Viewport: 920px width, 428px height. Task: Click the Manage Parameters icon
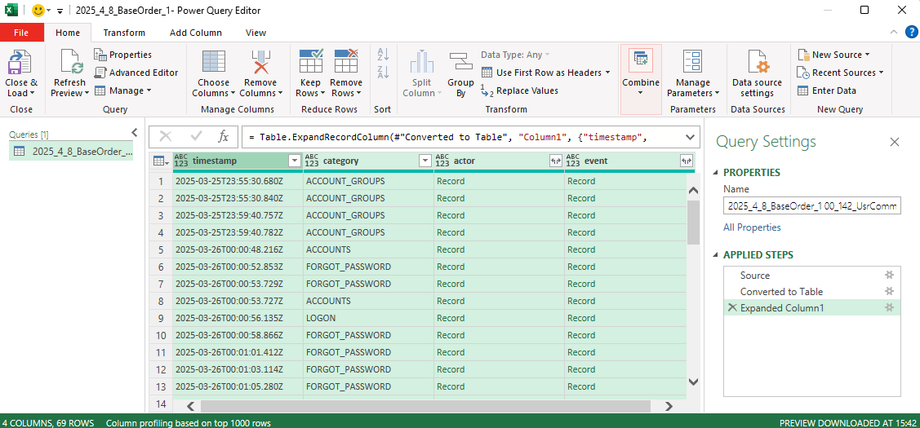click(x=693, y=62)
